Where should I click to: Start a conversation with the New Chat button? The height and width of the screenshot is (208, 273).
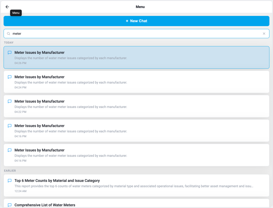click(137, 21)
